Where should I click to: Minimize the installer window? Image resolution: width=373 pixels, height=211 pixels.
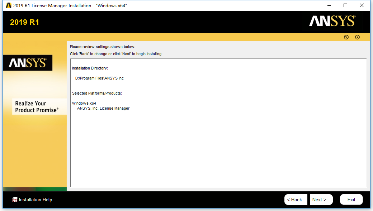329,5
